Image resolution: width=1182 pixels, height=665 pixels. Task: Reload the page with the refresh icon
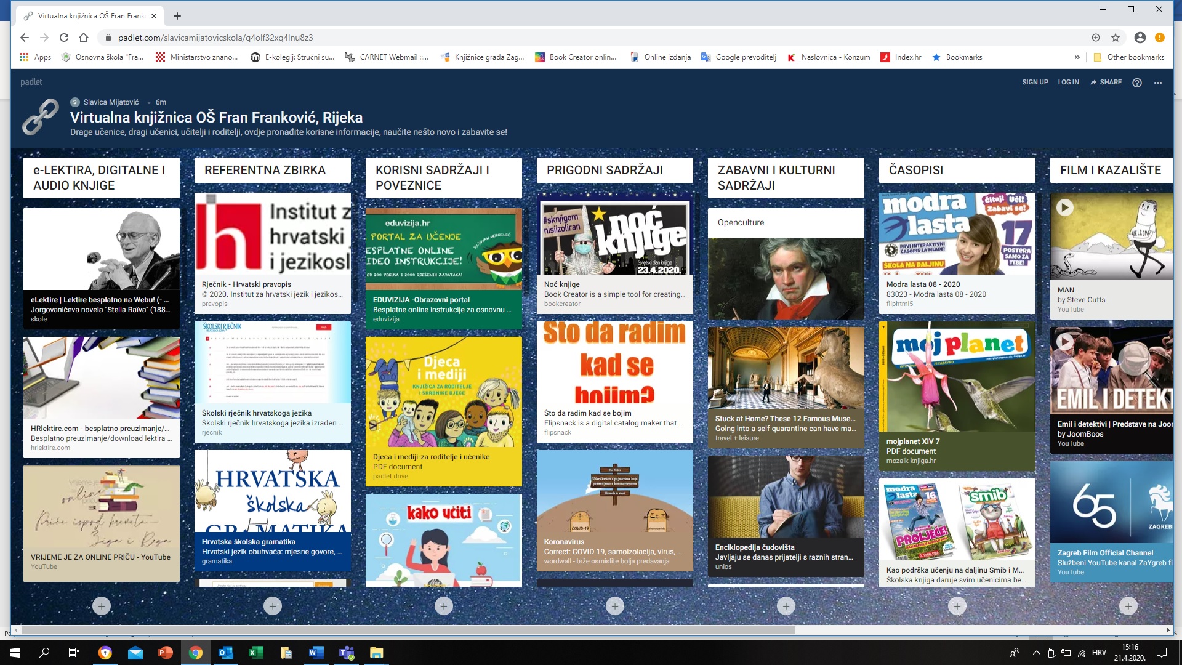point(64,38)
